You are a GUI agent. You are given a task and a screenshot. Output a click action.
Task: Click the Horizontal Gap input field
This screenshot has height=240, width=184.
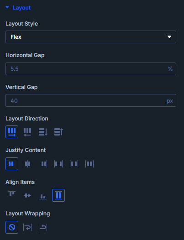tap(86, 69)
